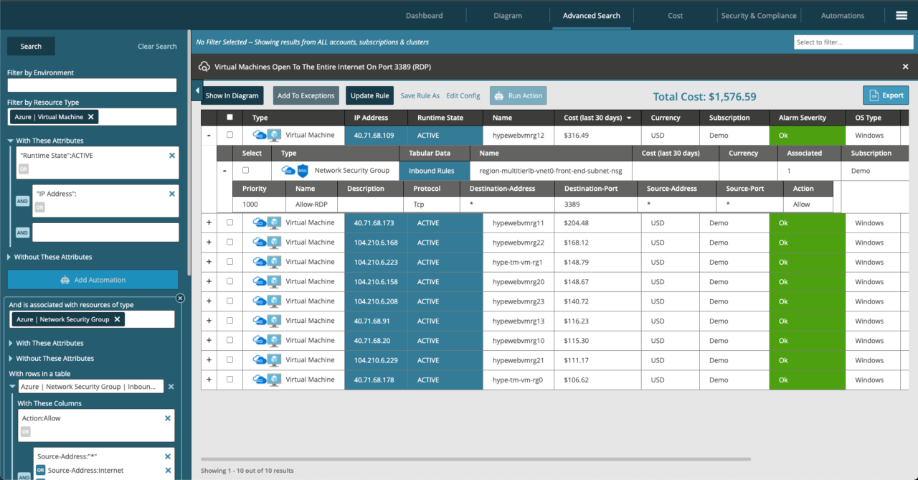Check the select-all checkbox in the table header

point(229,117)
